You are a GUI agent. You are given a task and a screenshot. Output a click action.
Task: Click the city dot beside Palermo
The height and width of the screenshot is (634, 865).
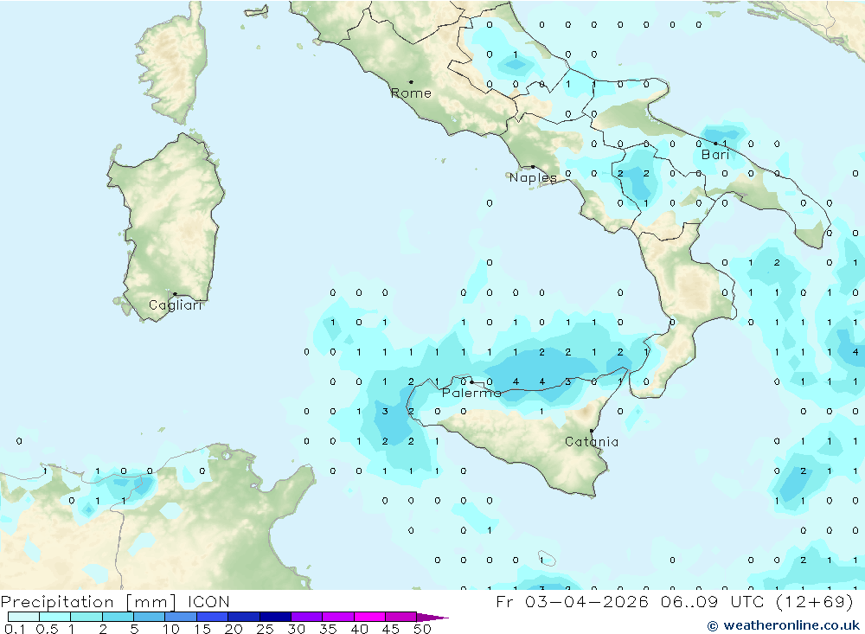[471, 381]
